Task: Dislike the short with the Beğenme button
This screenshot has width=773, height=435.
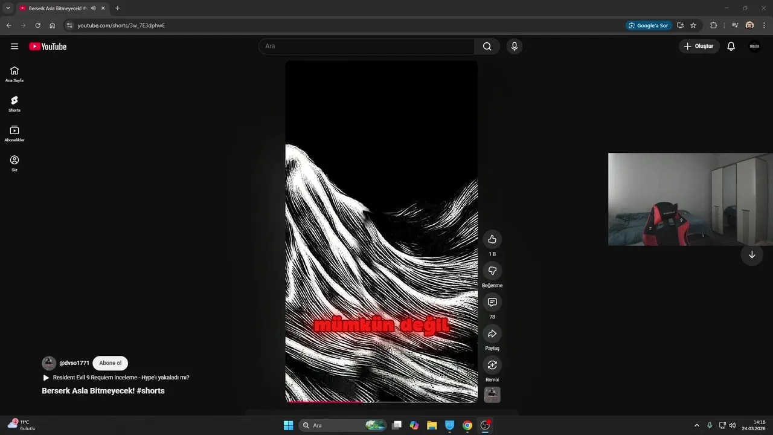Action: tap(492, 271)
